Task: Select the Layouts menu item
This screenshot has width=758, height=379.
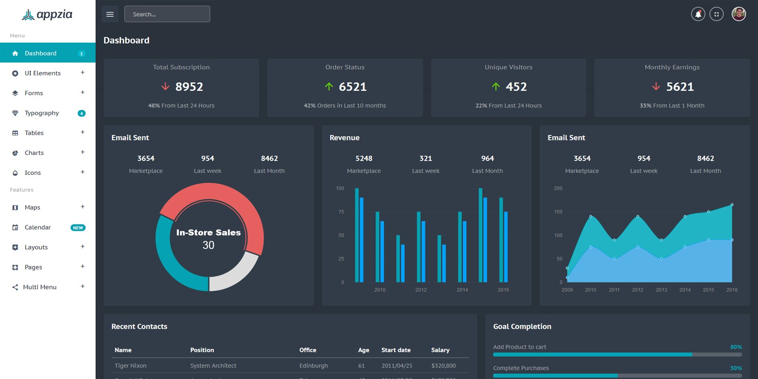Action: 36,247
